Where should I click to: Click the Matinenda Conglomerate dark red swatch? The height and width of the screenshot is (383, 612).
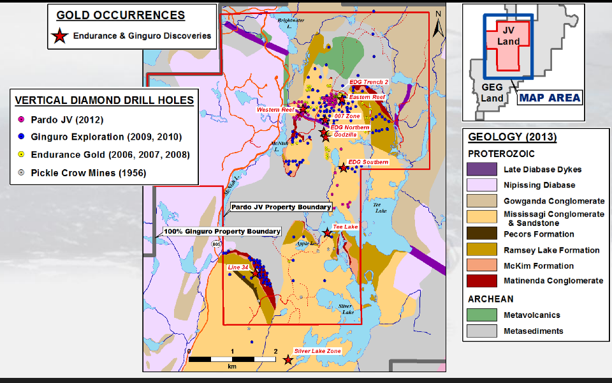click(481, 281)
